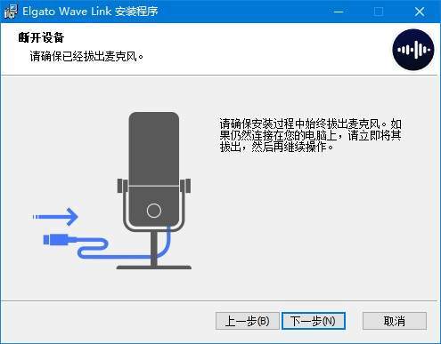Click the Wave Link waveform logo
Screen dimensions: 441x344
413,50
